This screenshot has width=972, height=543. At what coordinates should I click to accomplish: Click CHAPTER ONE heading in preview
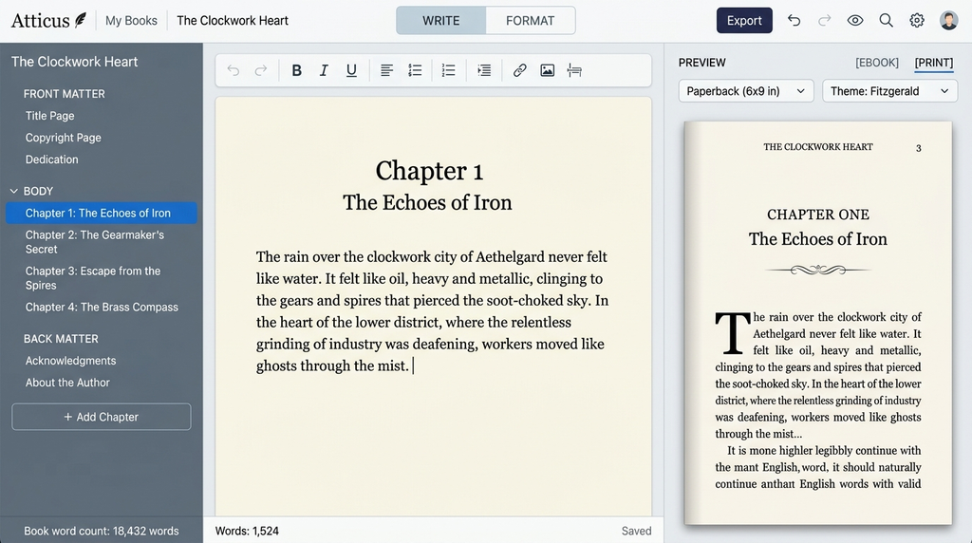[818, 215]
